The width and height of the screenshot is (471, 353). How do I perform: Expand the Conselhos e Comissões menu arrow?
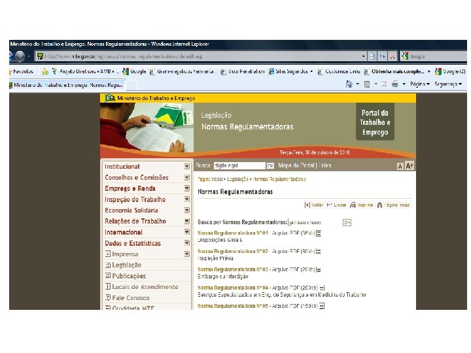point(187,177)
